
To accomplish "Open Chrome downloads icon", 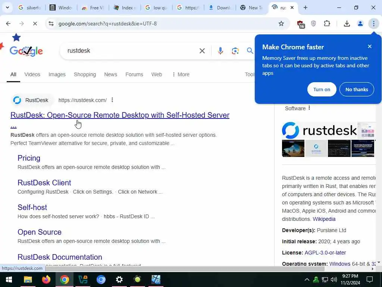I will [347, 24].
